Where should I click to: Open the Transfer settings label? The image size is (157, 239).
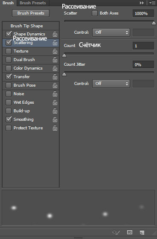(22, 77)
